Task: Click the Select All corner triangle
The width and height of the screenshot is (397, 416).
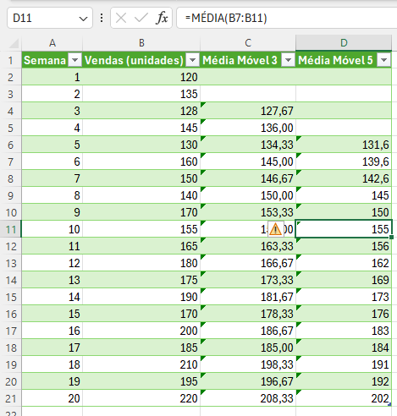Action: (x=14, y=43)
